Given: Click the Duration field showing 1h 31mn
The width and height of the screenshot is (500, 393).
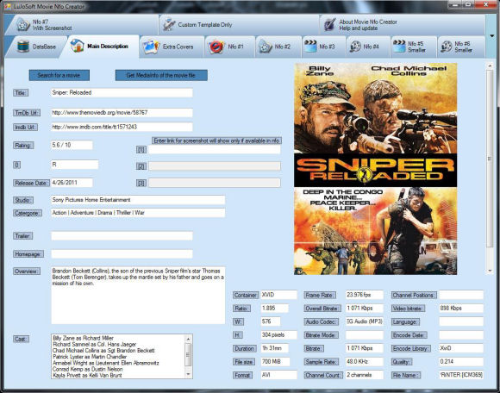Looking at the screenshot, I should coord(274,348).
